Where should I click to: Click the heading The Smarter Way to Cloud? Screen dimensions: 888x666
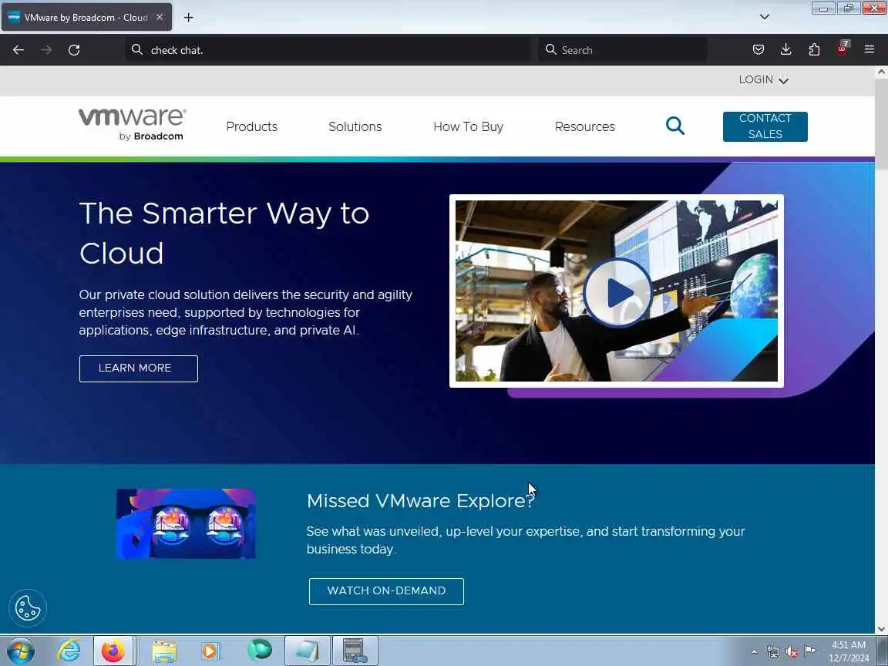pyautogui.click(x=224, y=233)
